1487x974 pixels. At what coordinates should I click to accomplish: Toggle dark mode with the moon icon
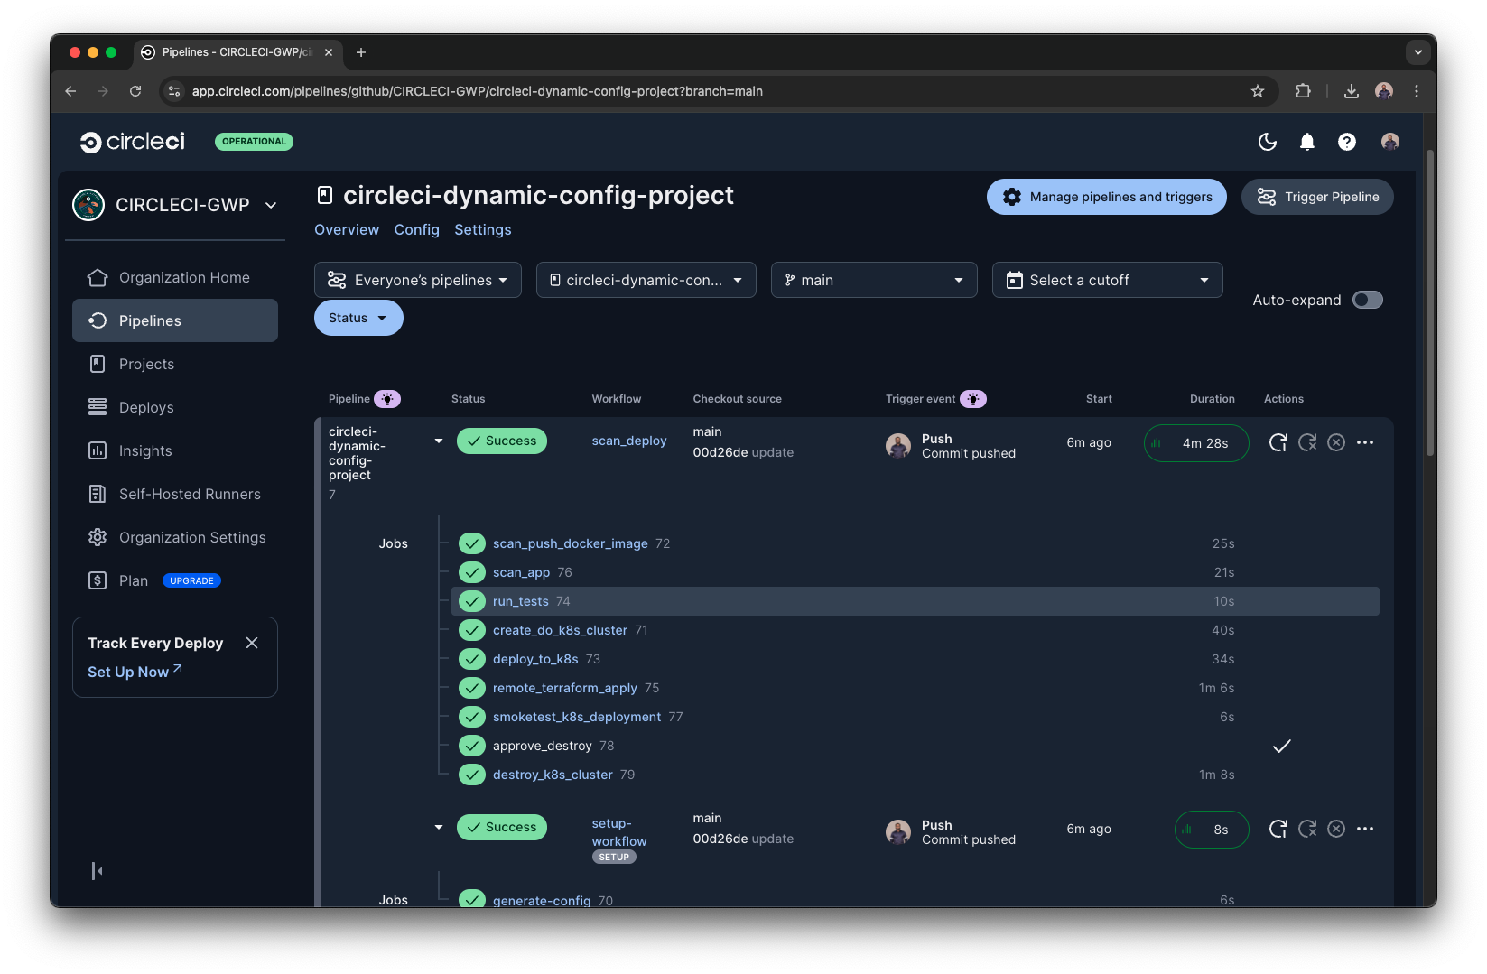[x=1267, y=142]
